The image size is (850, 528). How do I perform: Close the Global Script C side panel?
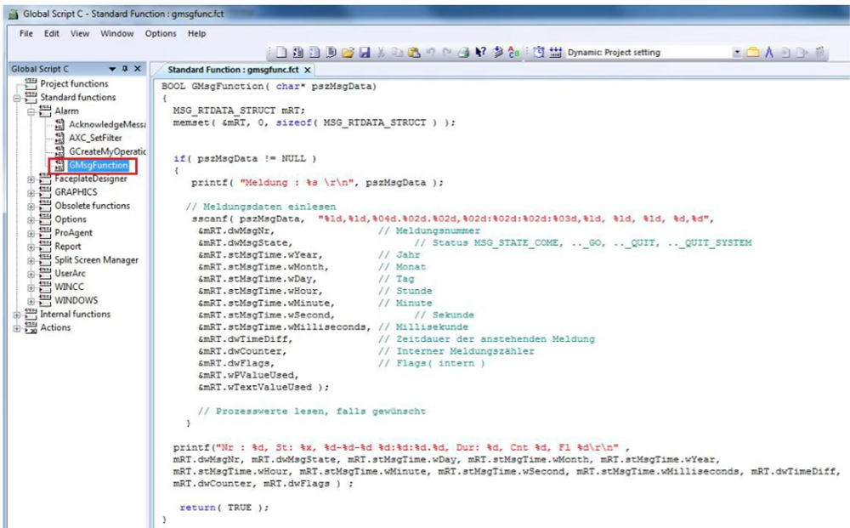pyautogui.click(x=139, y=68)
